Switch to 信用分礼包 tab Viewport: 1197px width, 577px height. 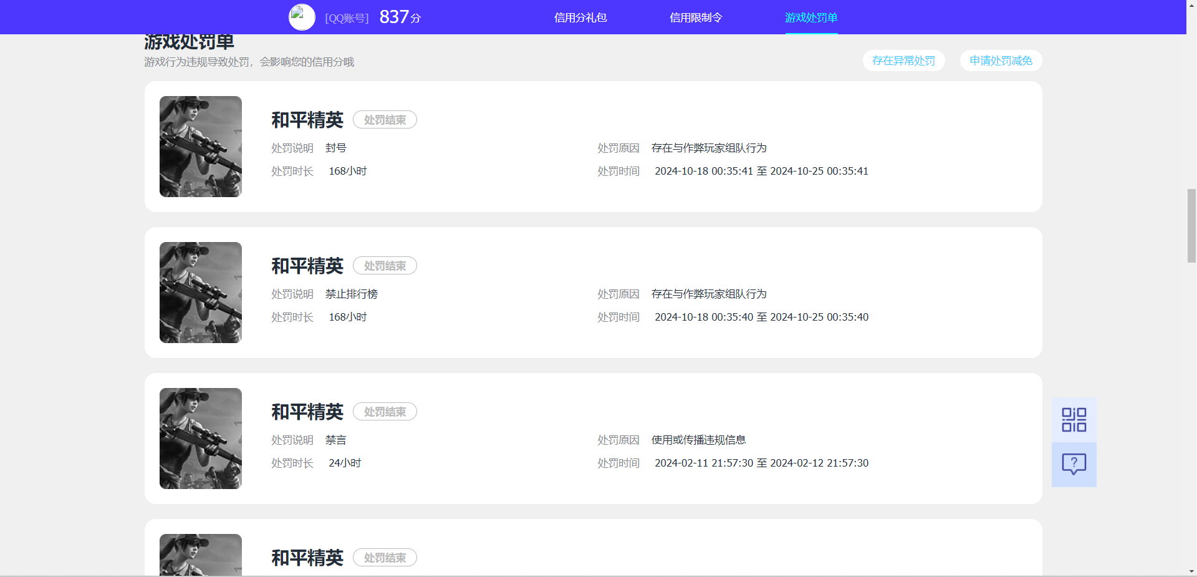click(580, 17)
